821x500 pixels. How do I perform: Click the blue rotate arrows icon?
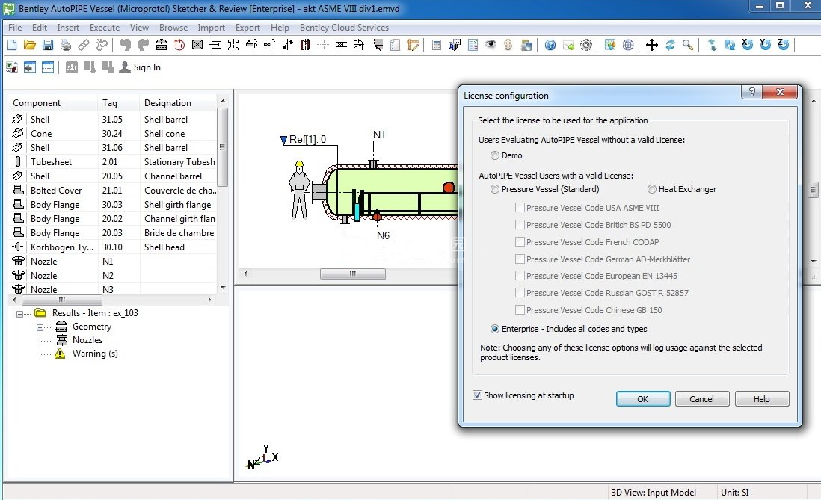point(670,45)
